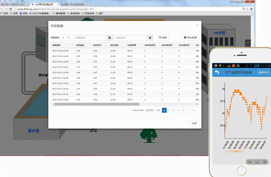This screenshot has width=271, height=177.
Task: Go to next page with the » arrow
Action: tap(188, 110)
